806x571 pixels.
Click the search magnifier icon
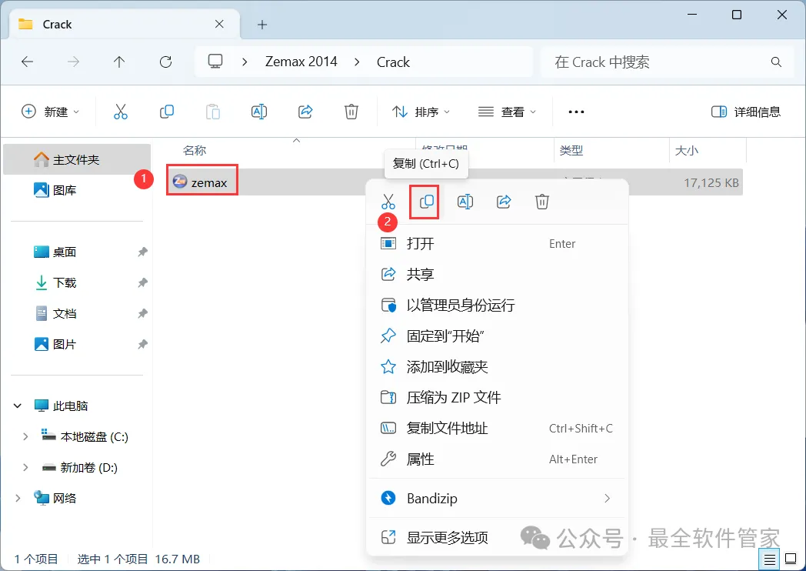pyautogui.click(x=776, y=62)
